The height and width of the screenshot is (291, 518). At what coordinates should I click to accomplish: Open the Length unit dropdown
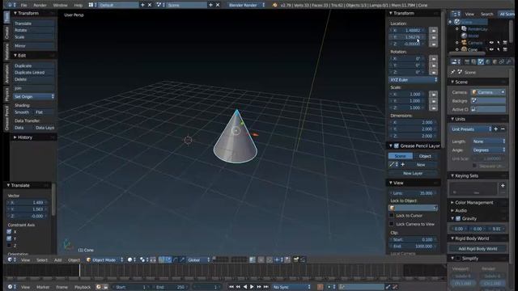(x=489, y=141)
